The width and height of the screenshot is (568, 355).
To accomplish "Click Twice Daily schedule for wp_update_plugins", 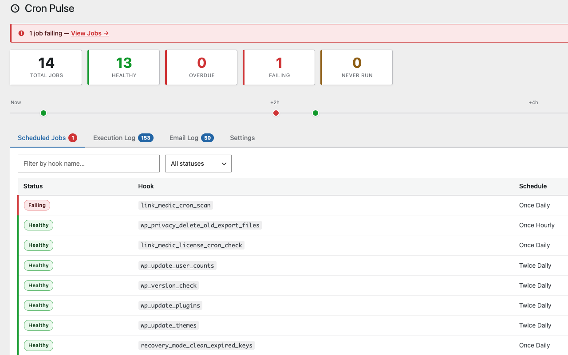I will pos(535,305).
